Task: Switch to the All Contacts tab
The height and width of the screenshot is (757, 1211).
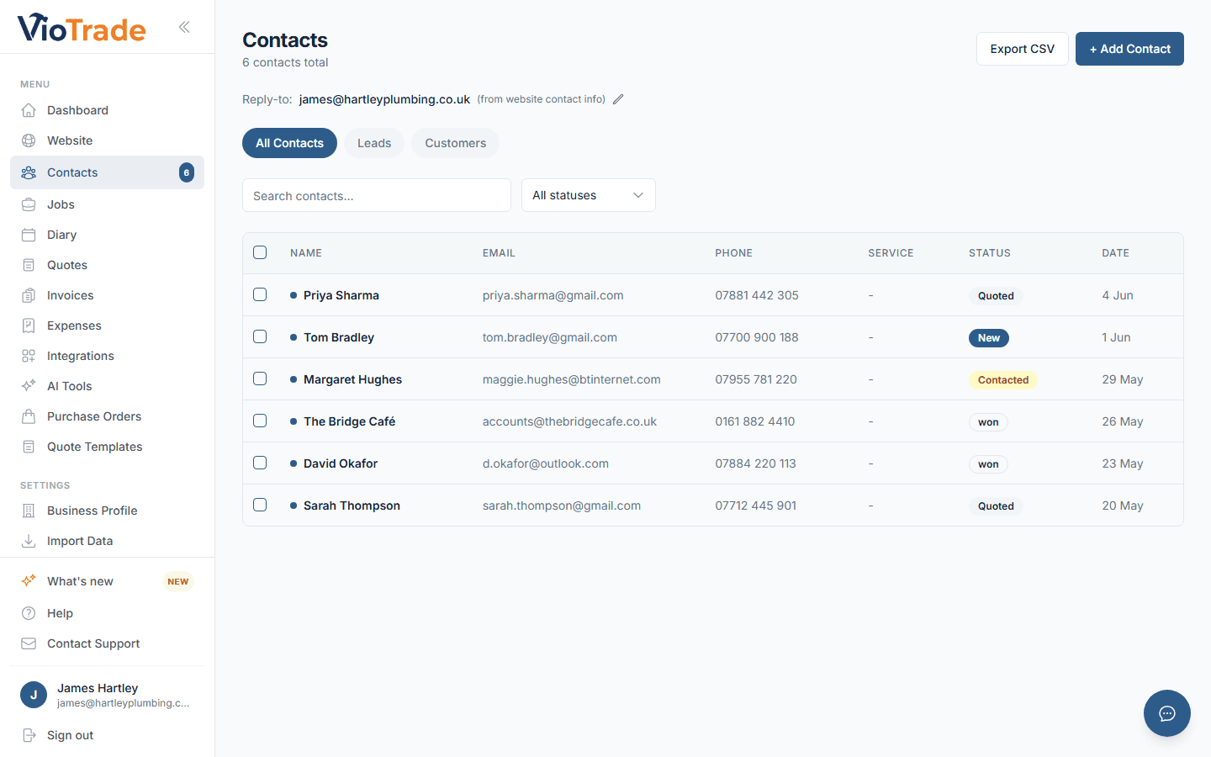Action: coord(289,143)
